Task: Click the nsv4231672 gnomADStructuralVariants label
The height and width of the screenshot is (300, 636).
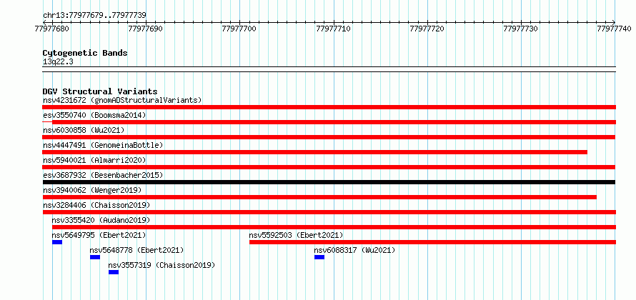Action: (122, 100)
